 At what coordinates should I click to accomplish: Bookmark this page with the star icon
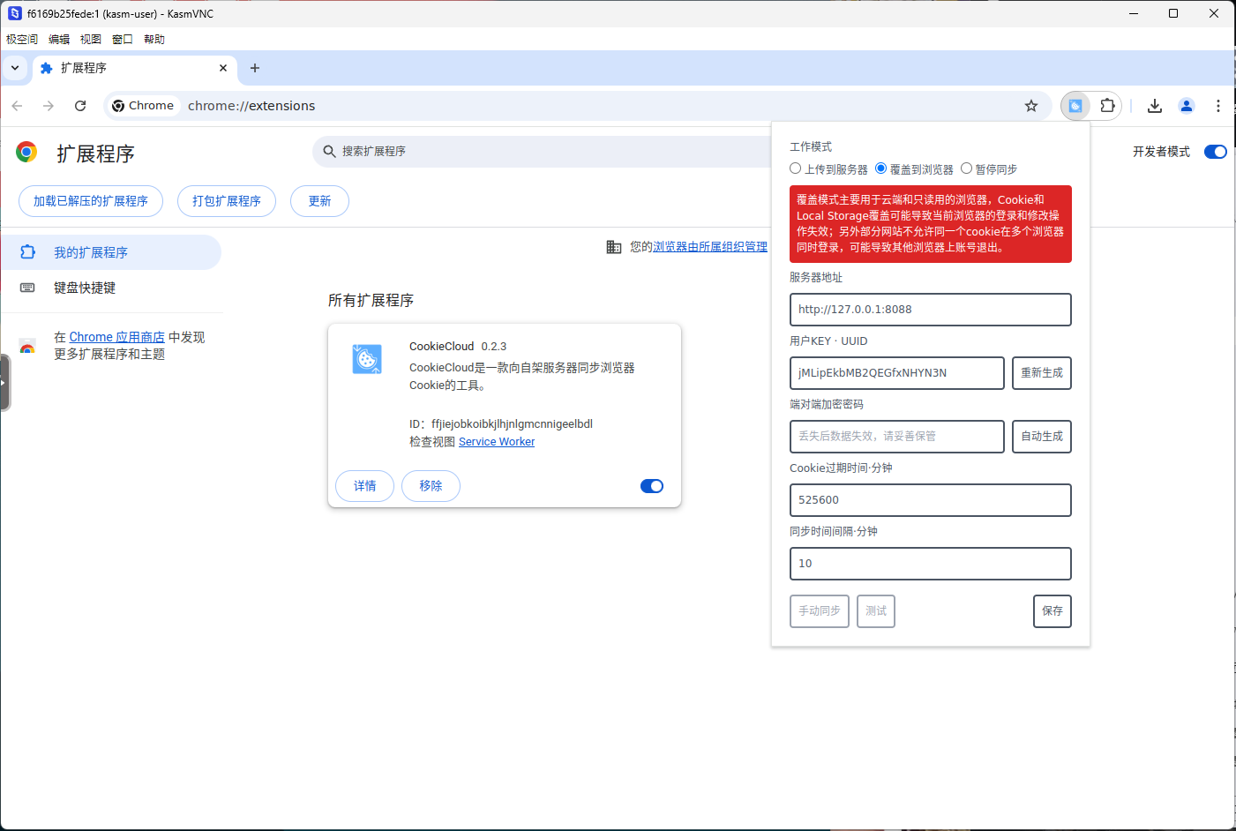(x=1031, y=106)
